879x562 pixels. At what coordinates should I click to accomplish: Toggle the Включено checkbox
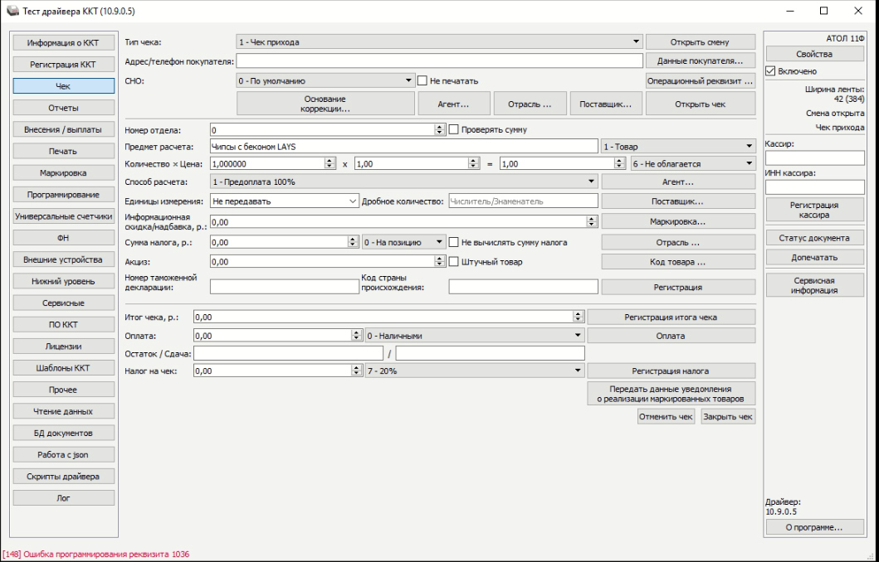(769, 71)
